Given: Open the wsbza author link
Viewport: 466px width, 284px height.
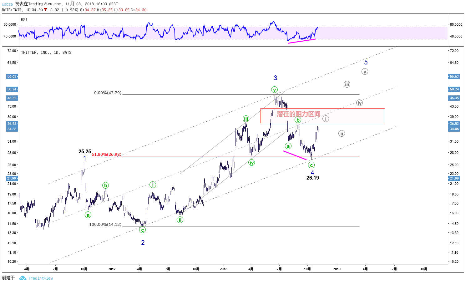Looking at the screenshot, I should coord(7,4).
